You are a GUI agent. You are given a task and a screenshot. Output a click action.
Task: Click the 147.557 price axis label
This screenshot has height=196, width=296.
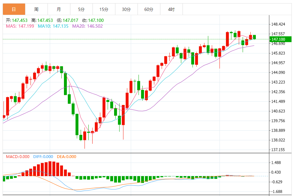[x=278, y=34]
